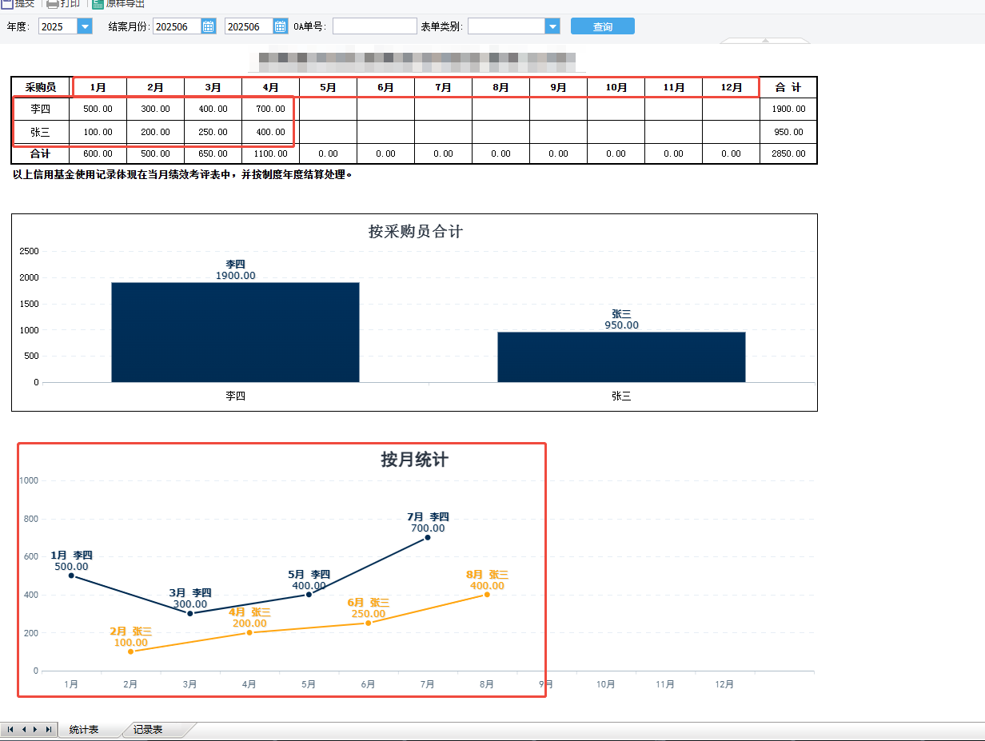Image resolution: width=985 pixels, height=741 pixels.
Task: Click the 12月 axis label in line chart
Action: point(724,684)
